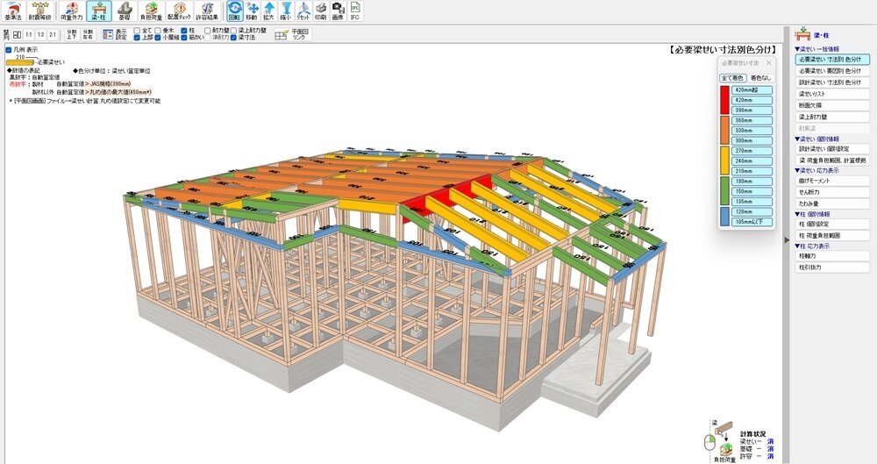The width and height of the screenshot is (877, 464).
Task: Activate the 移動 pan tool
Action: (x=253, y=11)
